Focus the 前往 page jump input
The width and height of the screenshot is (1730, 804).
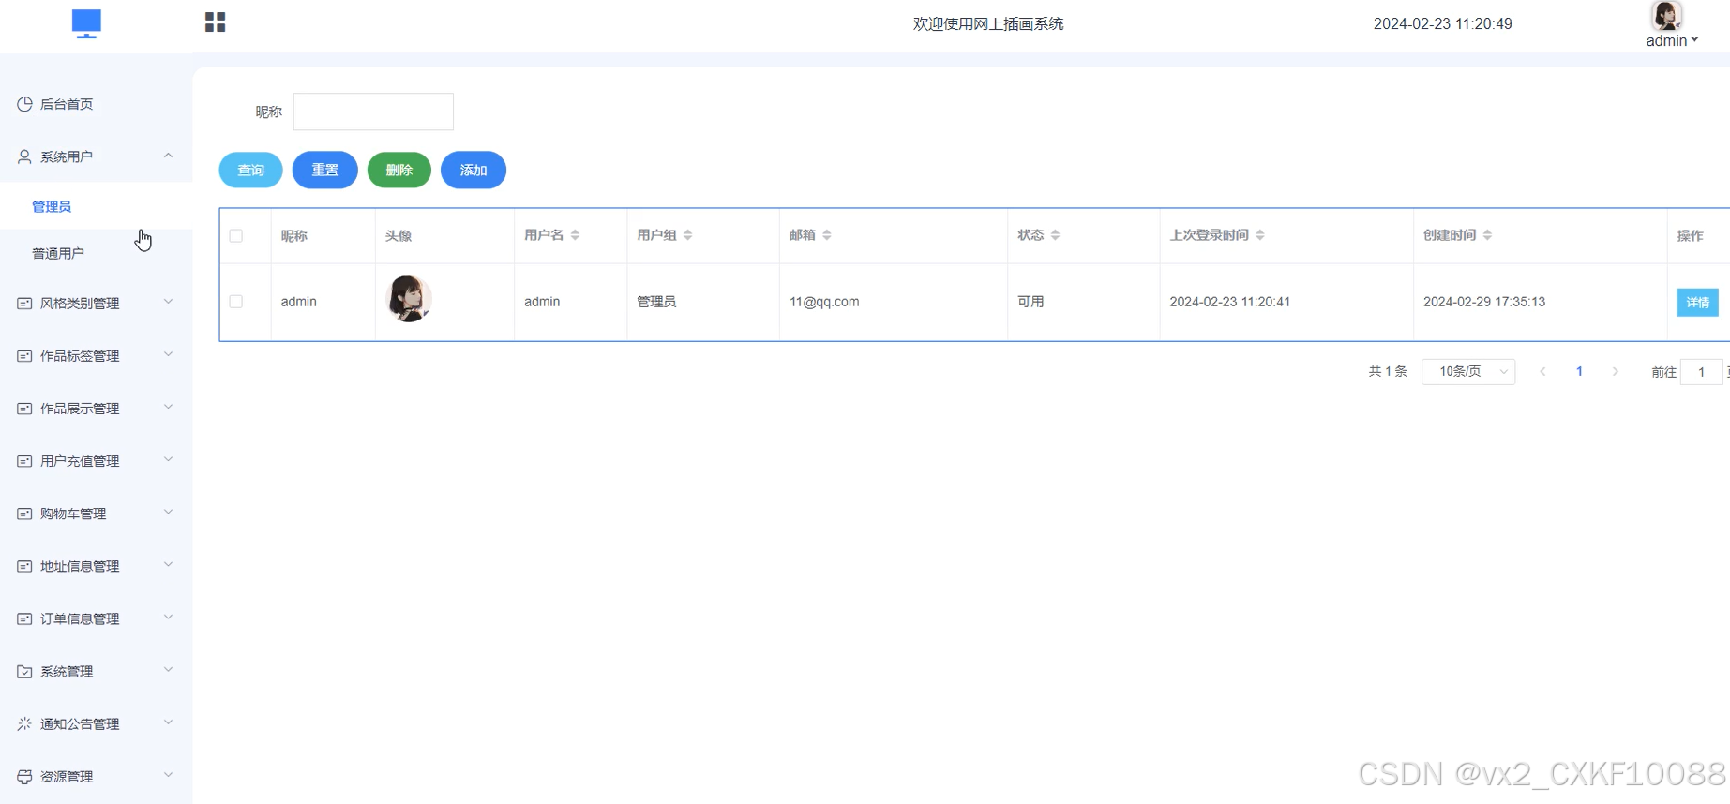point(1702,372)
